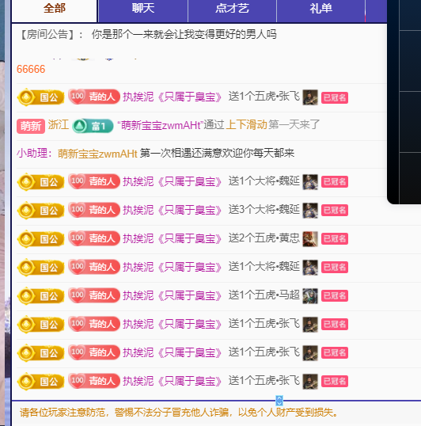Image resolution: width=421 pixels, height=426 pixels.
Task: Click the username 萌新宝宝zwmAHt in the entry notice
Action: point(161,125)
